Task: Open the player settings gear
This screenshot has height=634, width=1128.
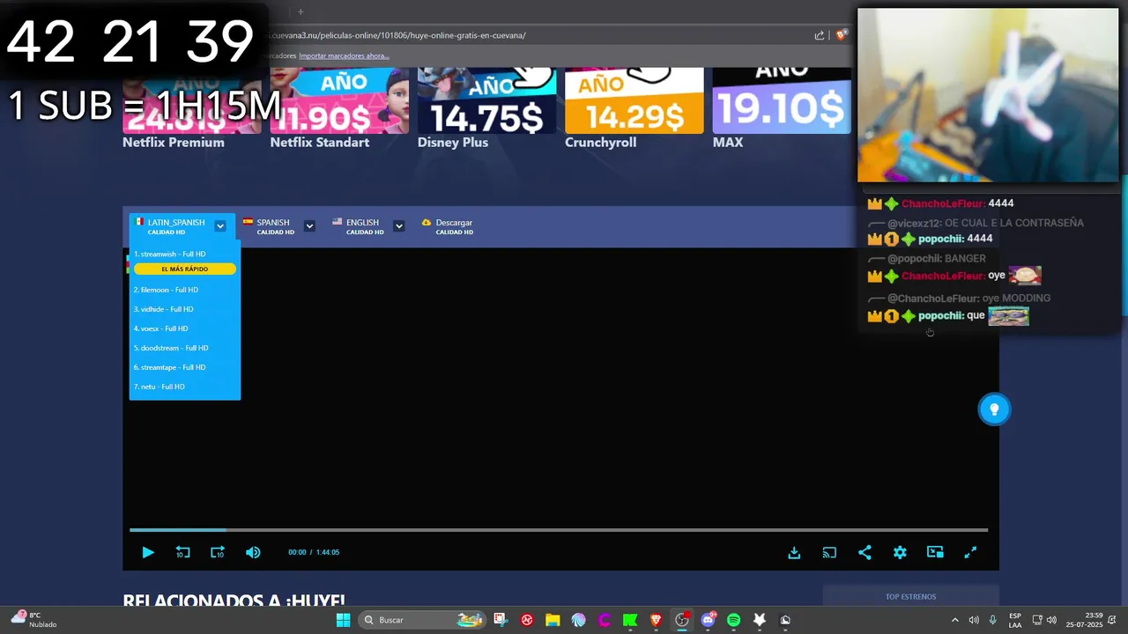Action: pyautogui.click(x=900, y=552)
